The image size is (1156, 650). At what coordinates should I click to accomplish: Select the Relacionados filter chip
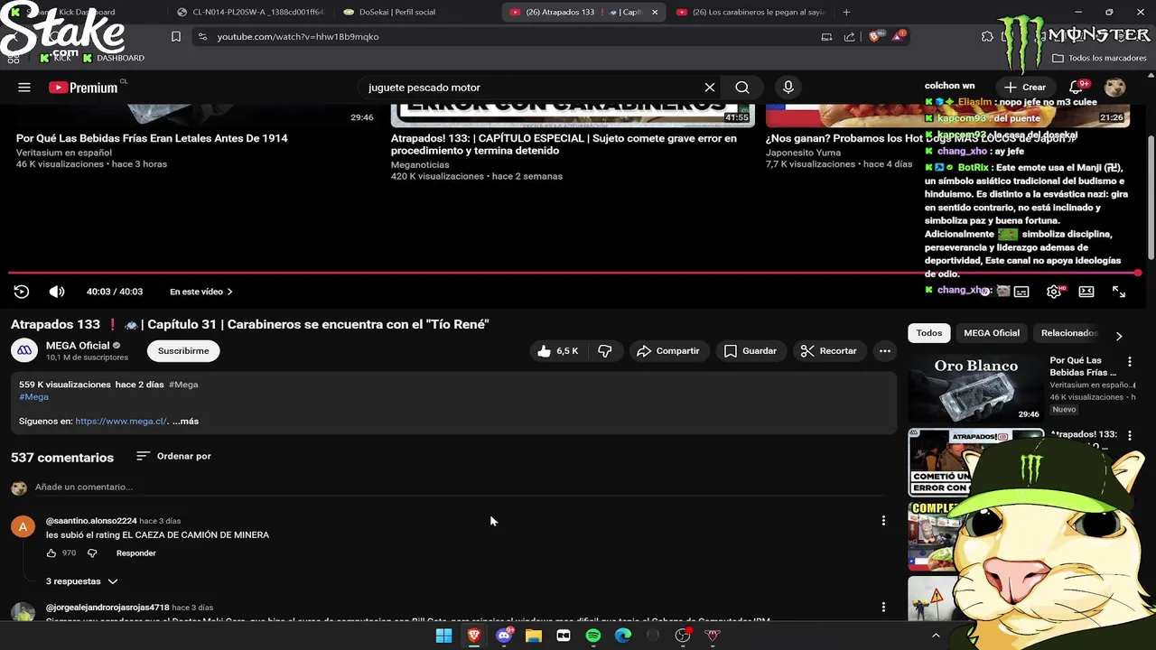point(1069,333)
